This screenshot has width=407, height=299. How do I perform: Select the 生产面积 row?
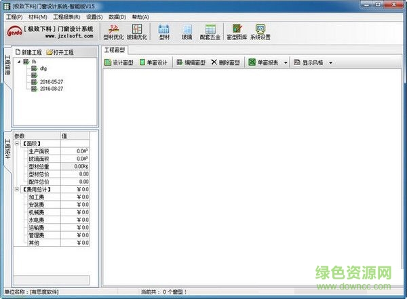58,151
